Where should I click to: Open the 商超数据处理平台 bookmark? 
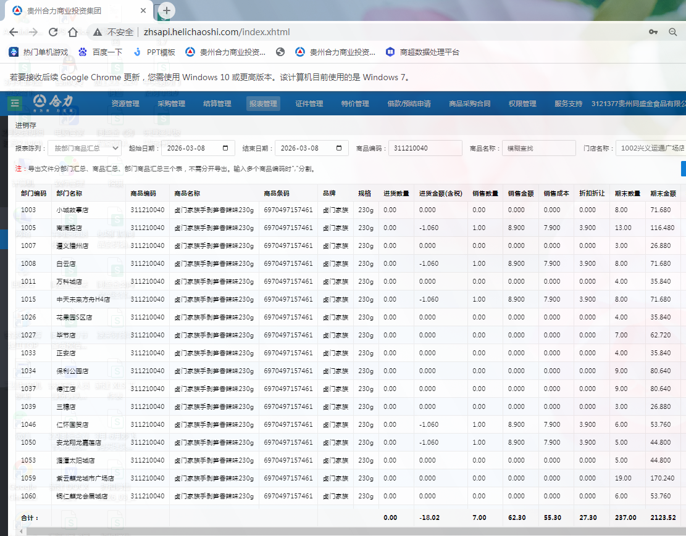[422, 52]
